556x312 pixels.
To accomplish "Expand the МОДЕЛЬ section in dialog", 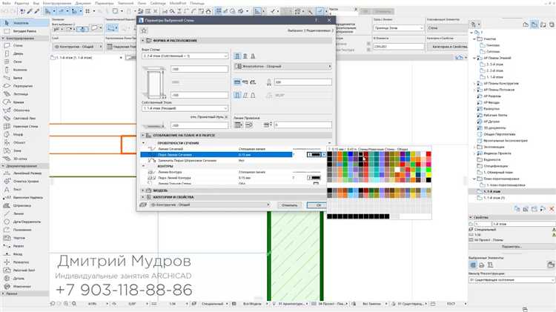I will 143,190.
